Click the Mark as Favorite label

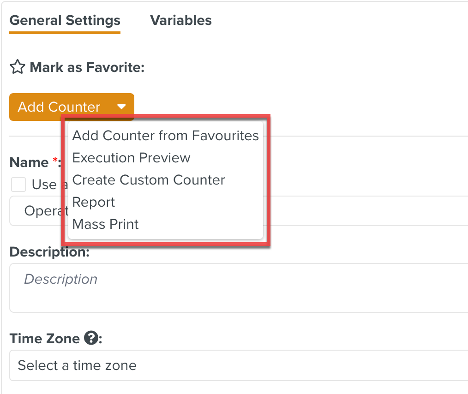pos(87,67)
